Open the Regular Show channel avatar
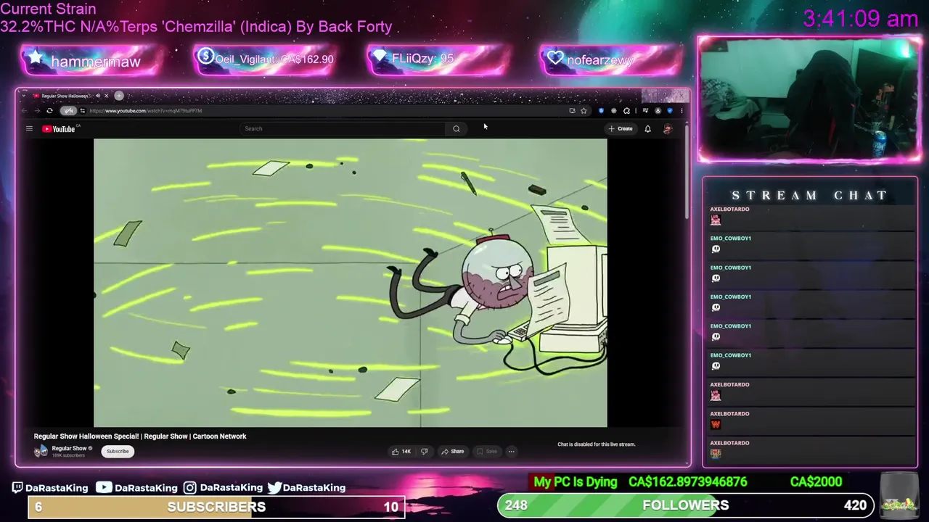929x522 pixels. (41, 451)
